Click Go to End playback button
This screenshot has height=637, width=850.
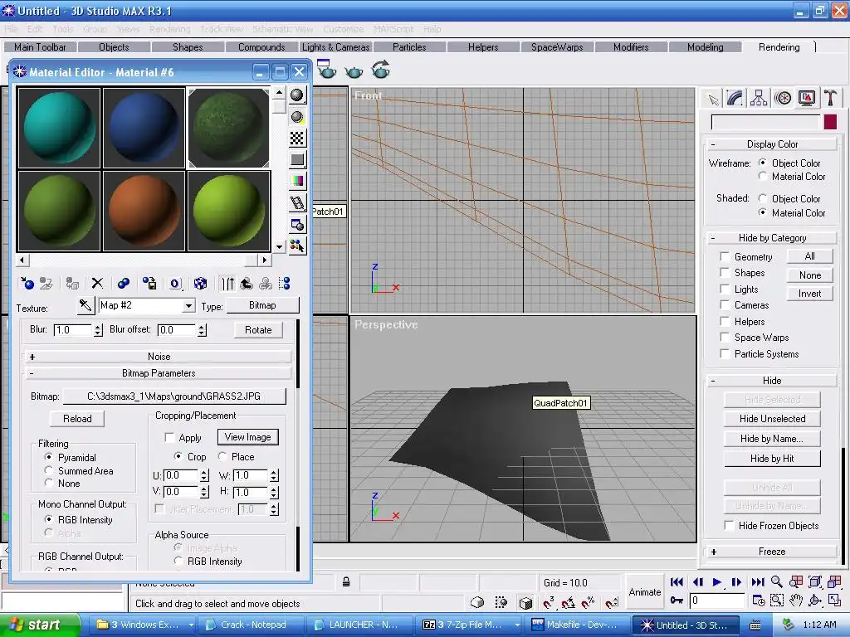pos(757,582)
